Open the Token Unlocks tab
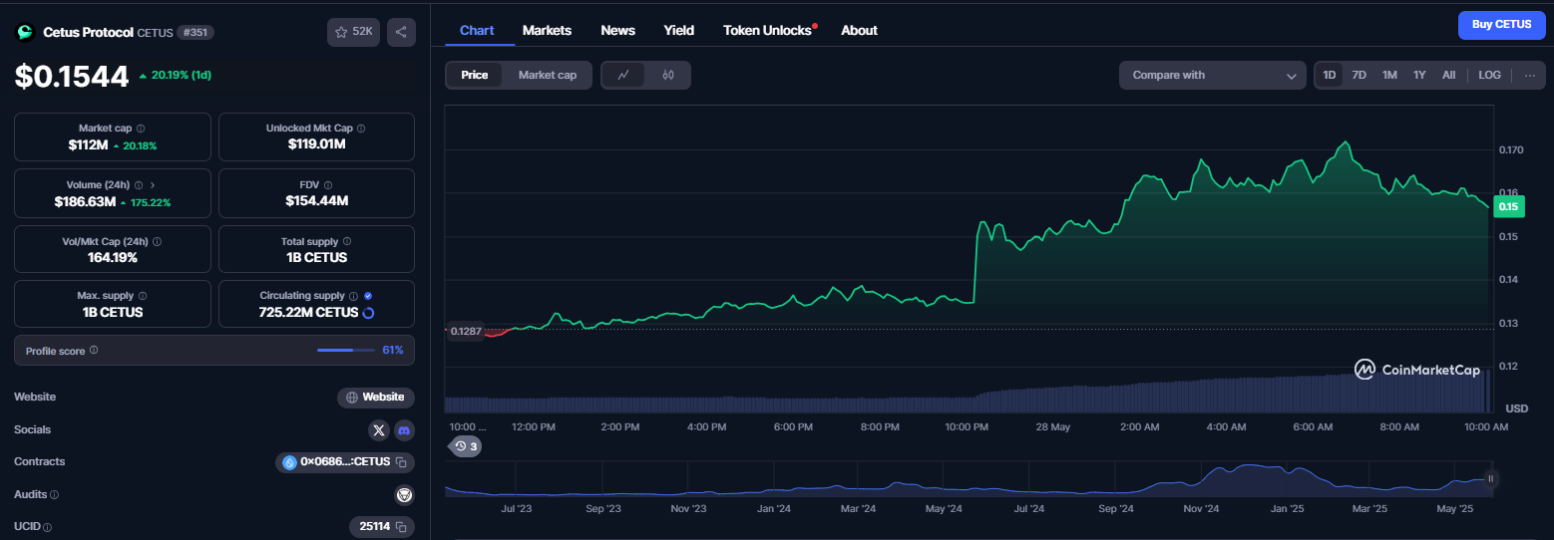 [x=768, y=30]
